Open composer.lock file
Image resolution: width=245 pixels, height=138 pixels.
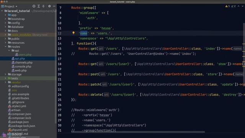(x=21, y=118)
